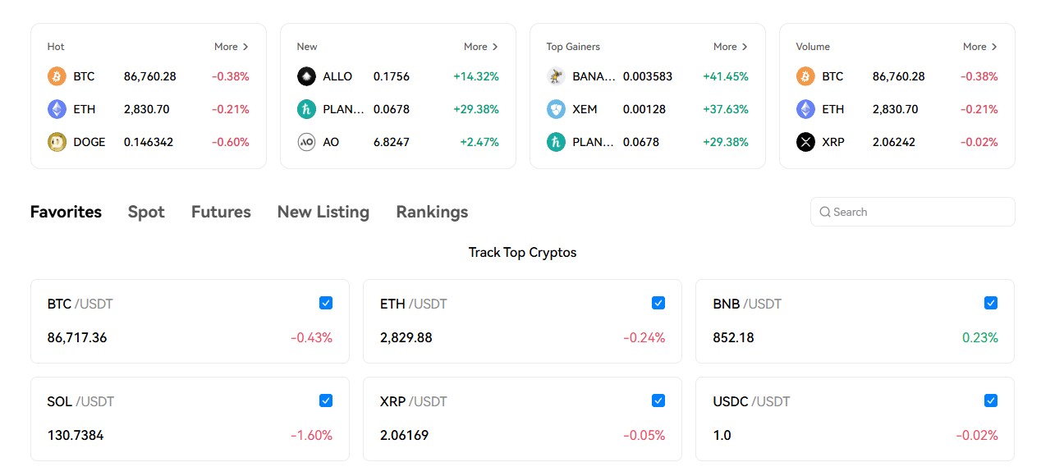Screen dimensions: 1041x476
Task: Click the PLAN token icon in Top Gainers
Action: (x=557, y=141)
